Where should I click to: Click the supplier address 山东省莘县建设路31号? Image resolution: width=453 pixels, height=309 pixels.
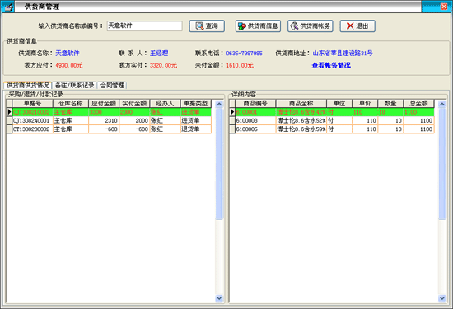[x=343, y=54]
